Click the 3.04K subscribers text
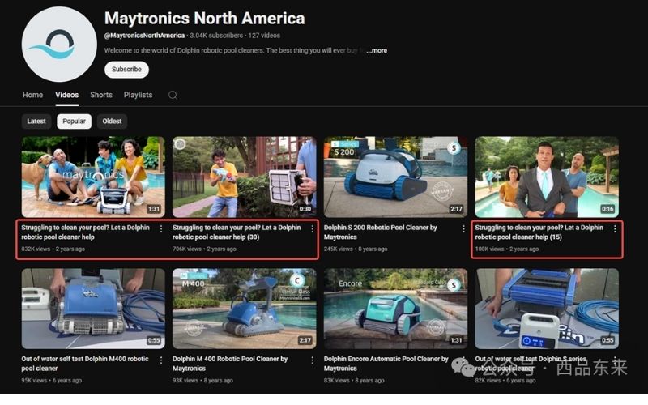648x405 pixels. 216,36
